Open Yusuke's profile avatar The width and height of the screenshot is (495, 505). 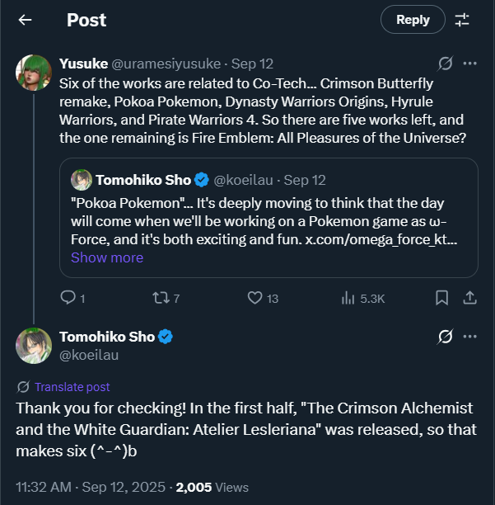(x=34, y=73)
